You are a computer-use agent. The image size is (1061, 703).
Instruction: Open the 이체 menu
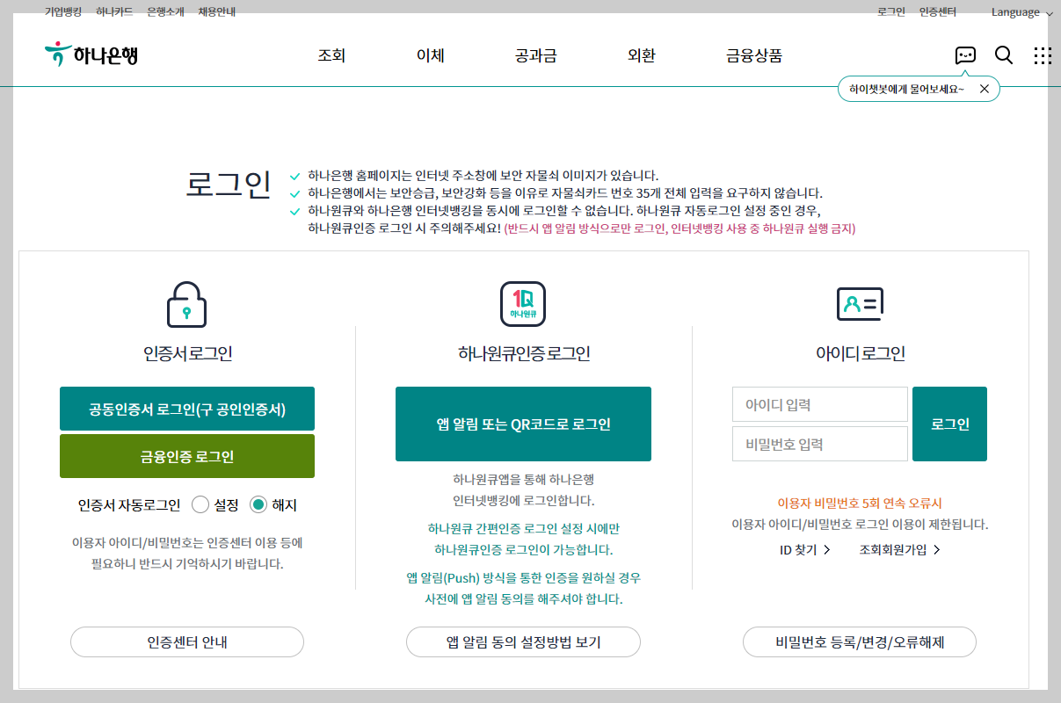[x=431, y=55]
